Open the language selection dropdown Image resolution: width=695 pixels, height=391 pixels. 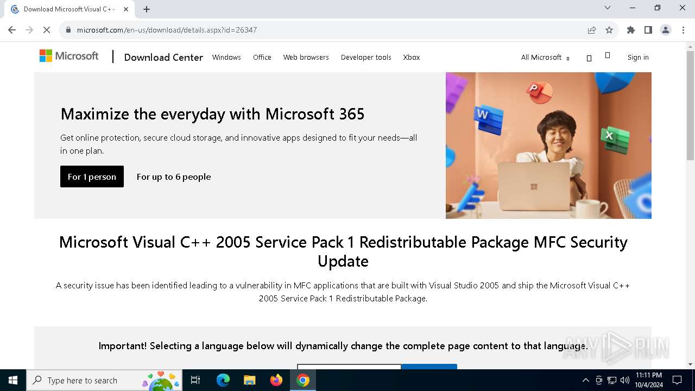pos(349,367)
